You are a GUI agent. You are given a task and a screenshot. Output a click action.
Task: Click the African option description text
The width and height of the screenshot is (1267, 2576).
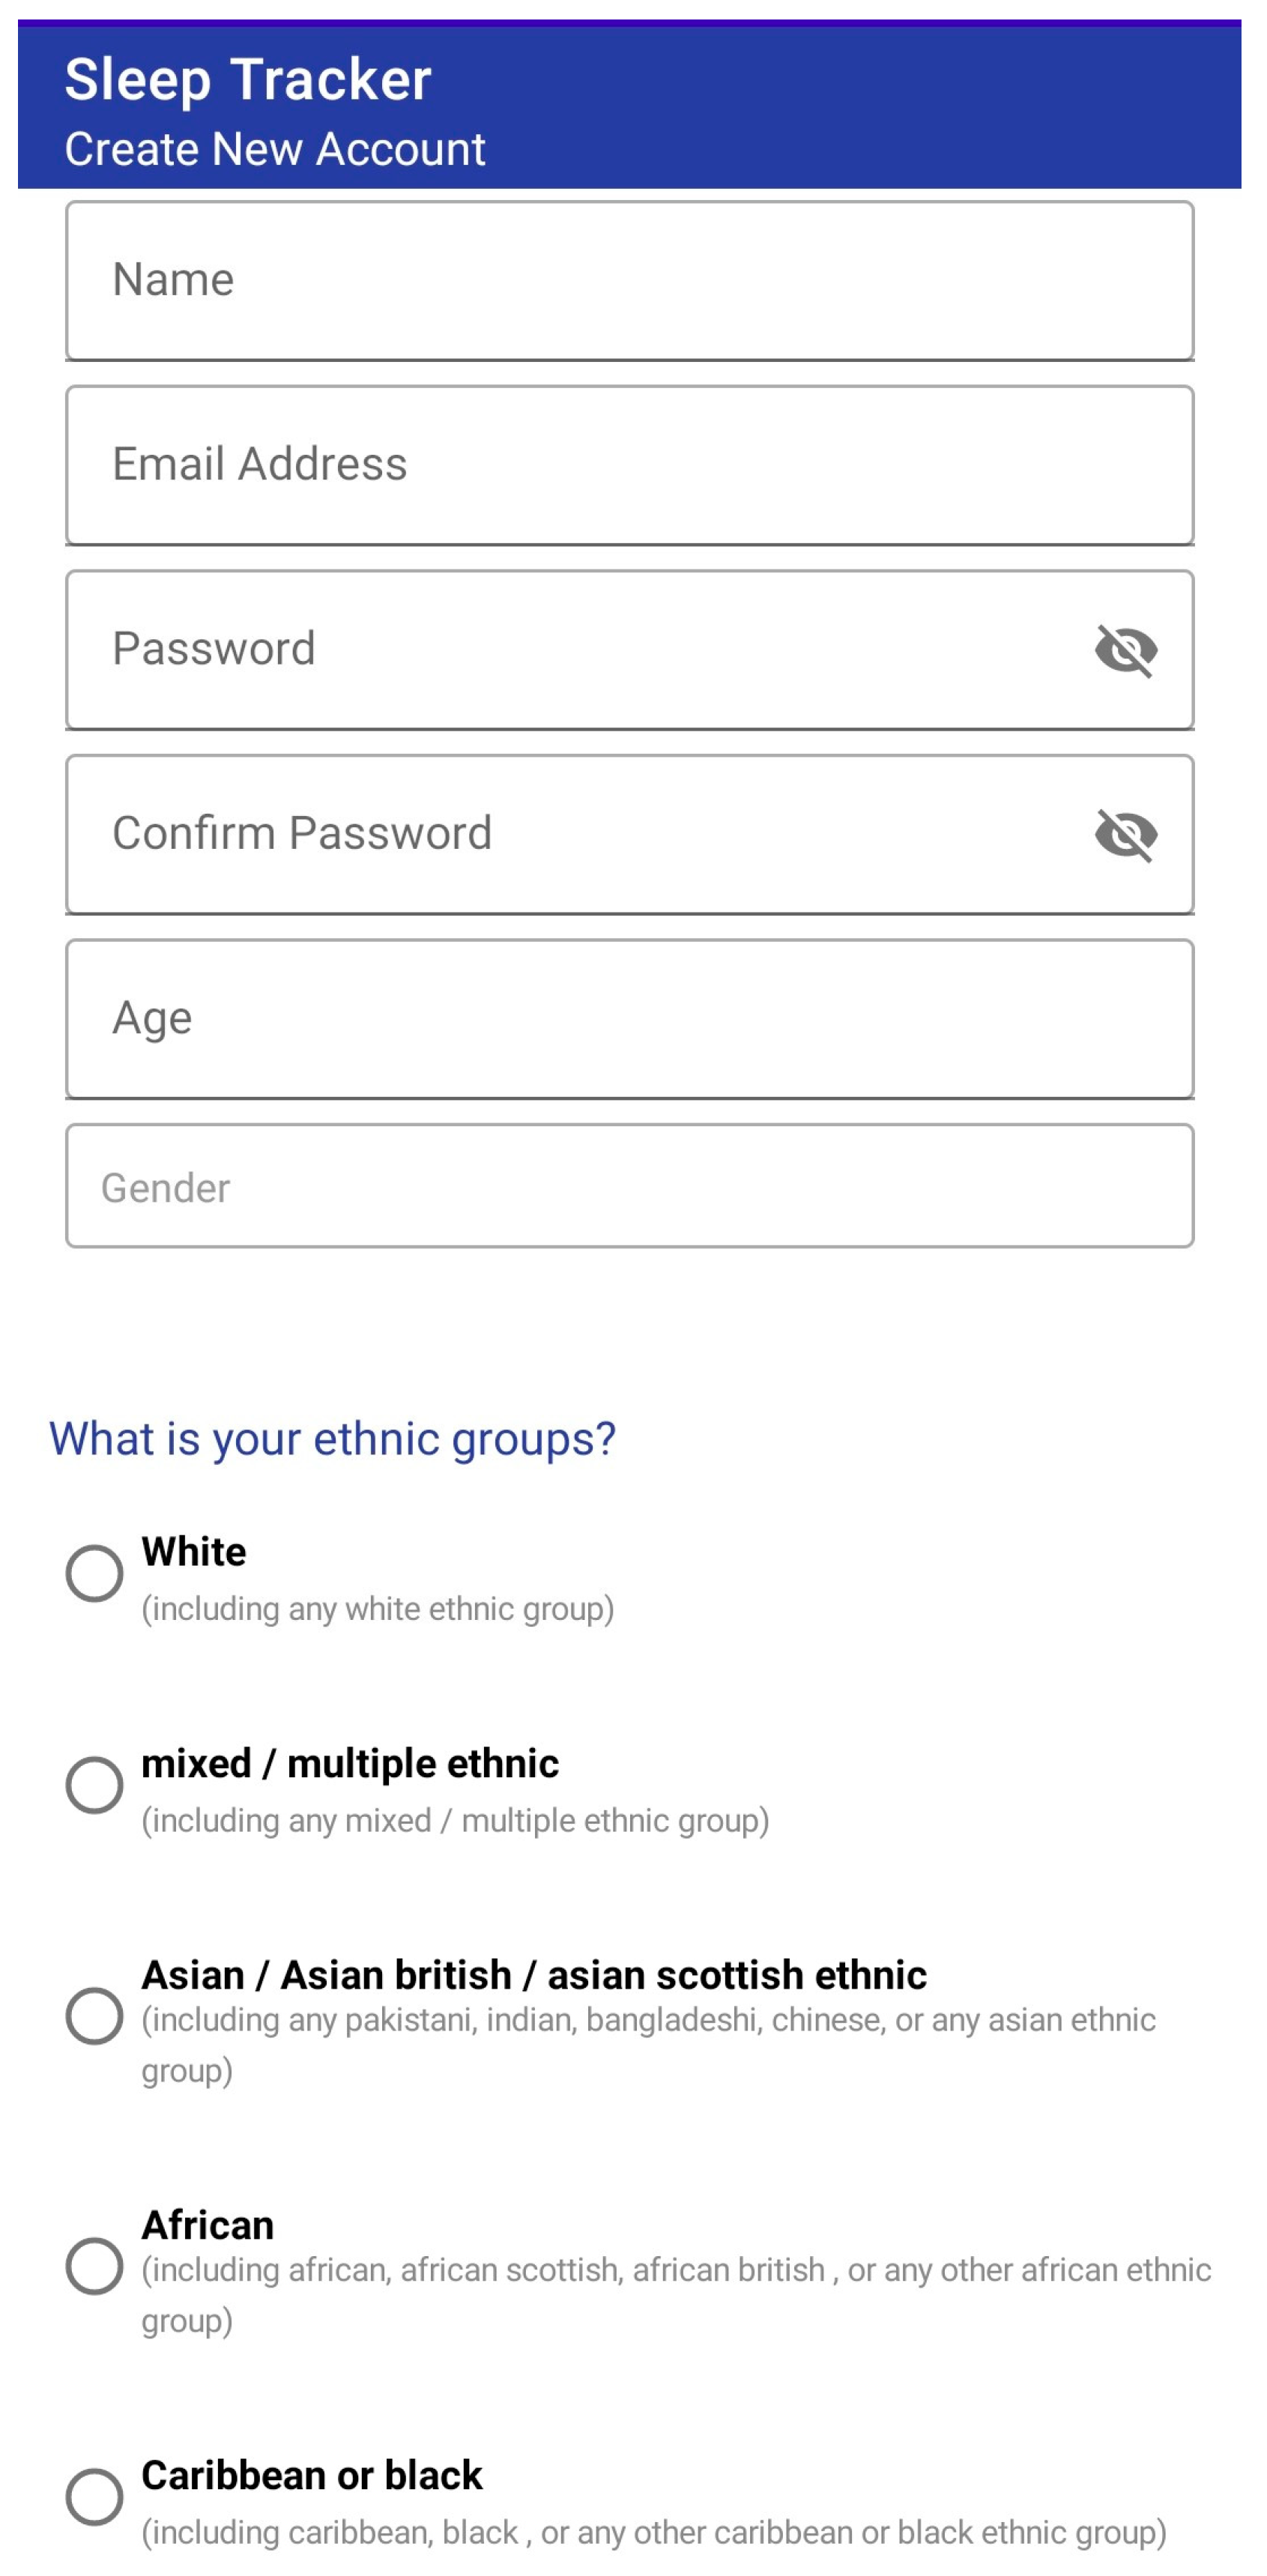(x=675, y=2270)
